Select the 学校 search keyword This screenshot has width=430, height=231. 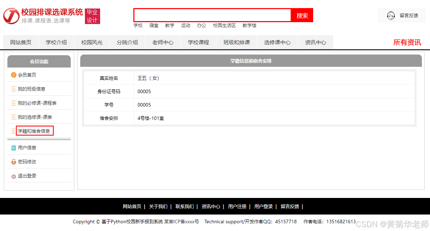[138, 25]
